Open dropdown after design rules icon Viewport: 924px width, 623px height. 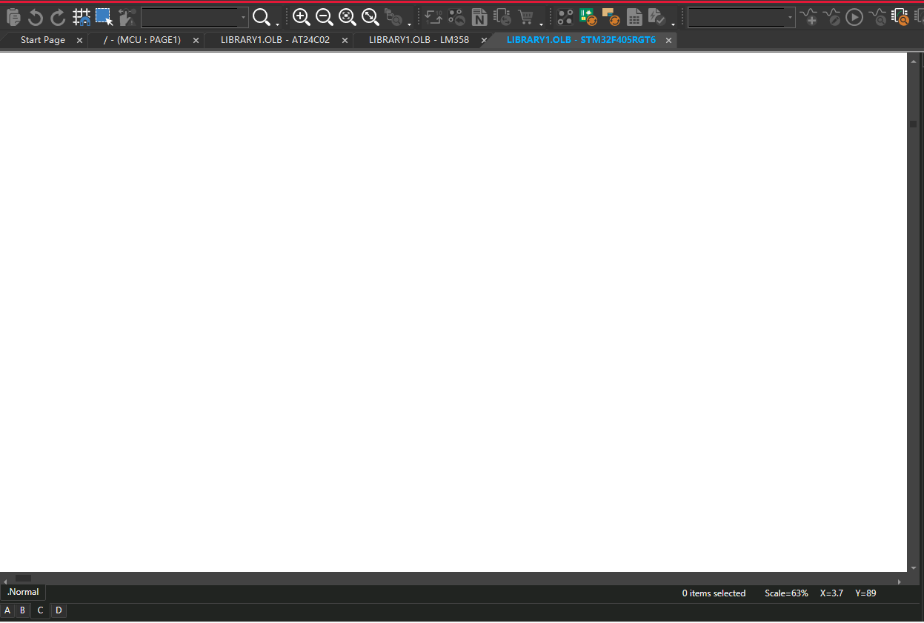(x=673, y=24)
